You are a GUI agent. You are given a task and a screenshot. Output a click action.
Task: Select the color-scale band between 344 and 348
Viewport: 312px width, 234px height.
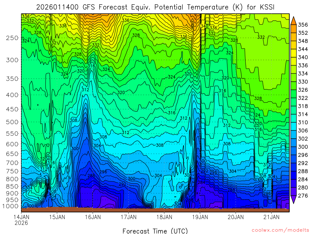coord(293,45)
